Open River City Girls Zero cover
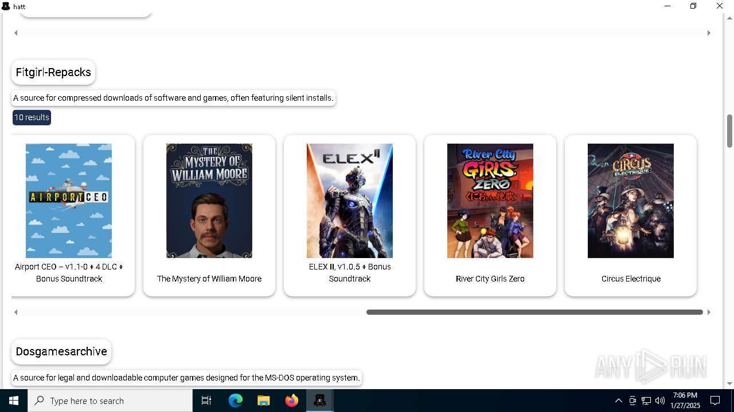The width and height of the screenshot is (734, 412). pyautogui.click(x=490, y=201)
